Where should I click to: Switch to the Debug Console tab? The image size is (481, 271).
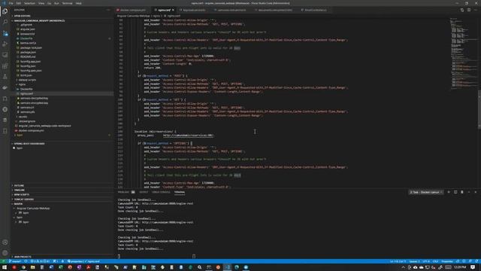click(161, 192)
